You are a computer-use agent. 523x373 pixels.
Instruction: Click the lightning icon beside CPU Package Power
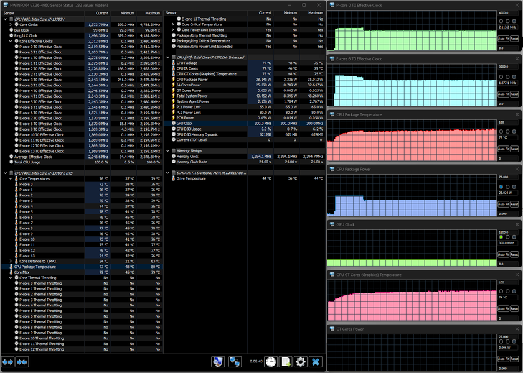174,80
